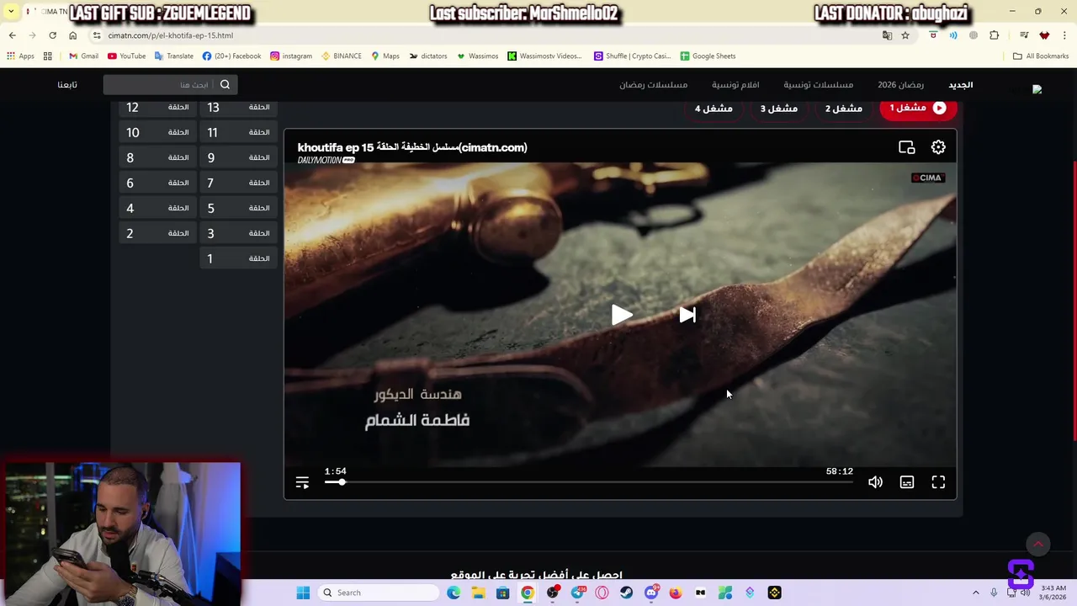The height and width of the screenshot is (606, 1077).
Task: Open the مسلسلات رمضان menu item
Action: tap(653, 85)
